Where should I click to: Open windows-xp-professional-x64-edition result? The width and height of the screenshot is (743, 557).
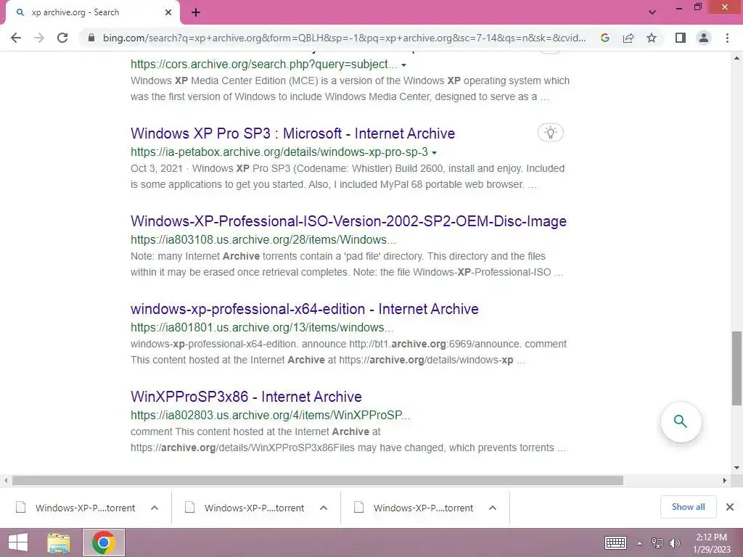[305, 309]
